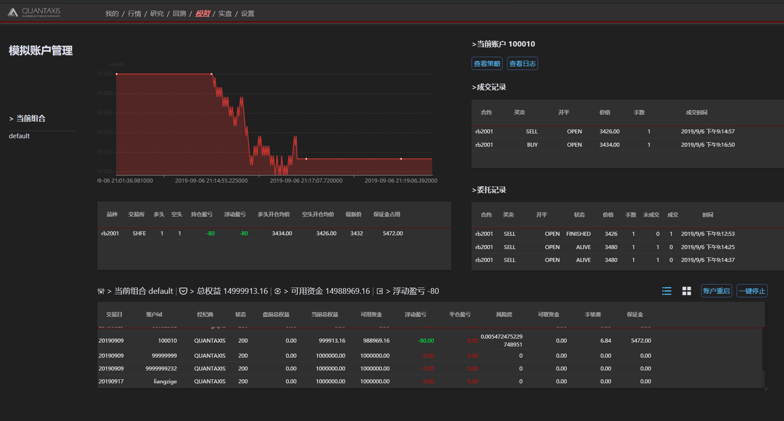The height and width of the screenshot is (421, 784).
Task: Select the liangzige account row
Action: pyautogui.click(x=374, y=382)
